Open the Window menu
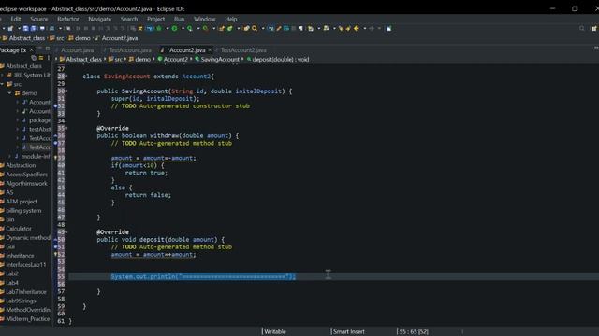This screenshot has height=336, width=599. (204, 19)
